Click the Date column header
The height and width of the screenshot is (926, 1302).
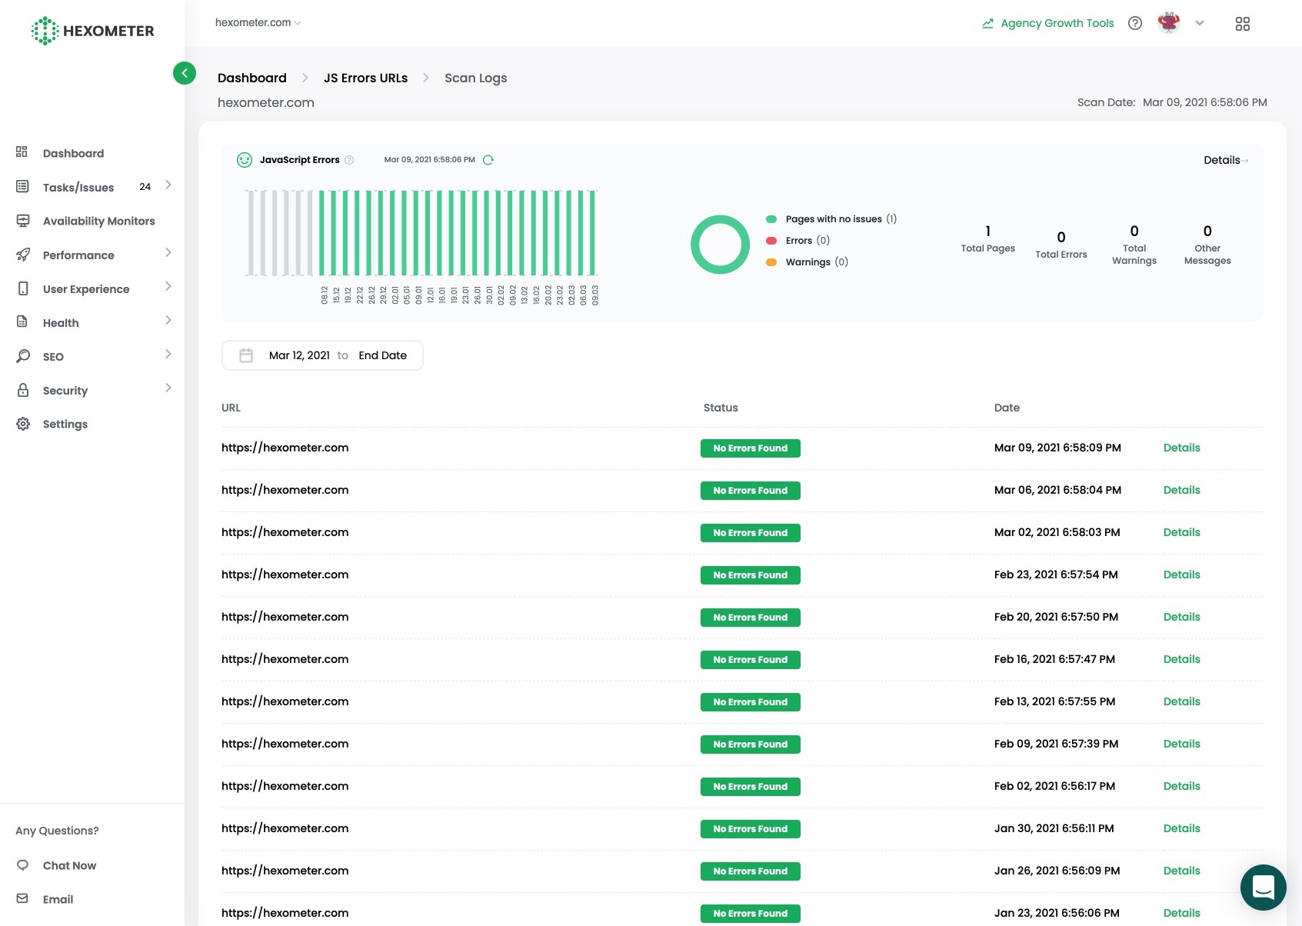[1007, 408]
